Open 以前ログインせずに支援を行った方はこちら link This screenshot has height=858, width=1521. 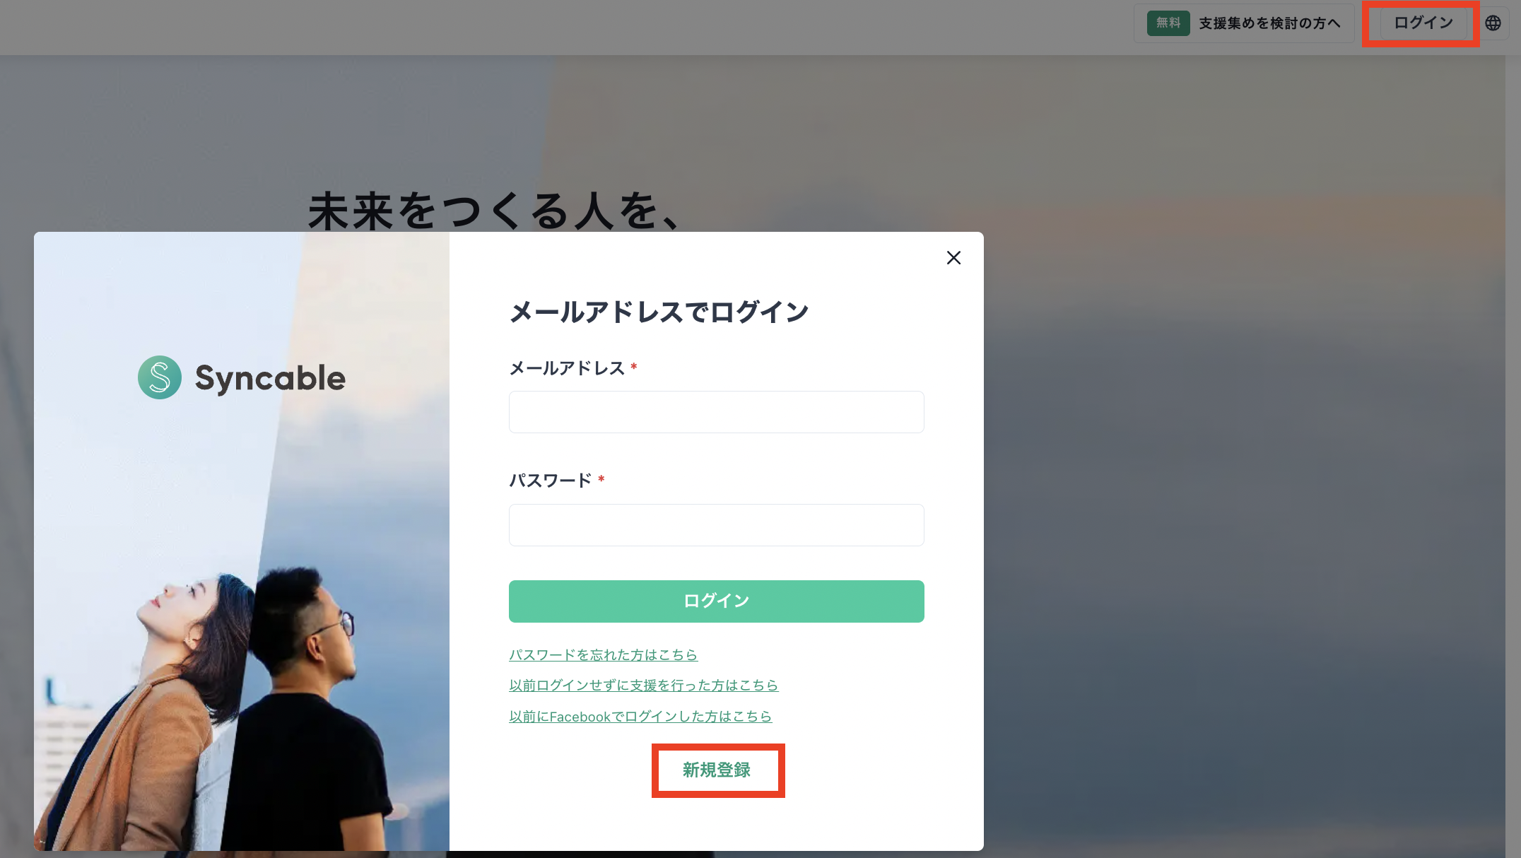pos(643,686)
